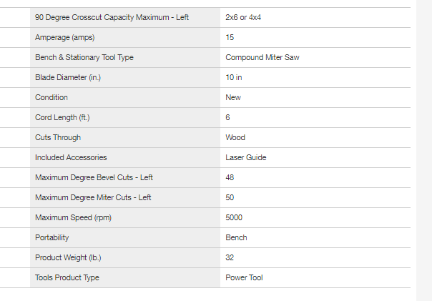Select the "Bench" portability value
This screenshot has height=301, width=432.
click(236, 237)
